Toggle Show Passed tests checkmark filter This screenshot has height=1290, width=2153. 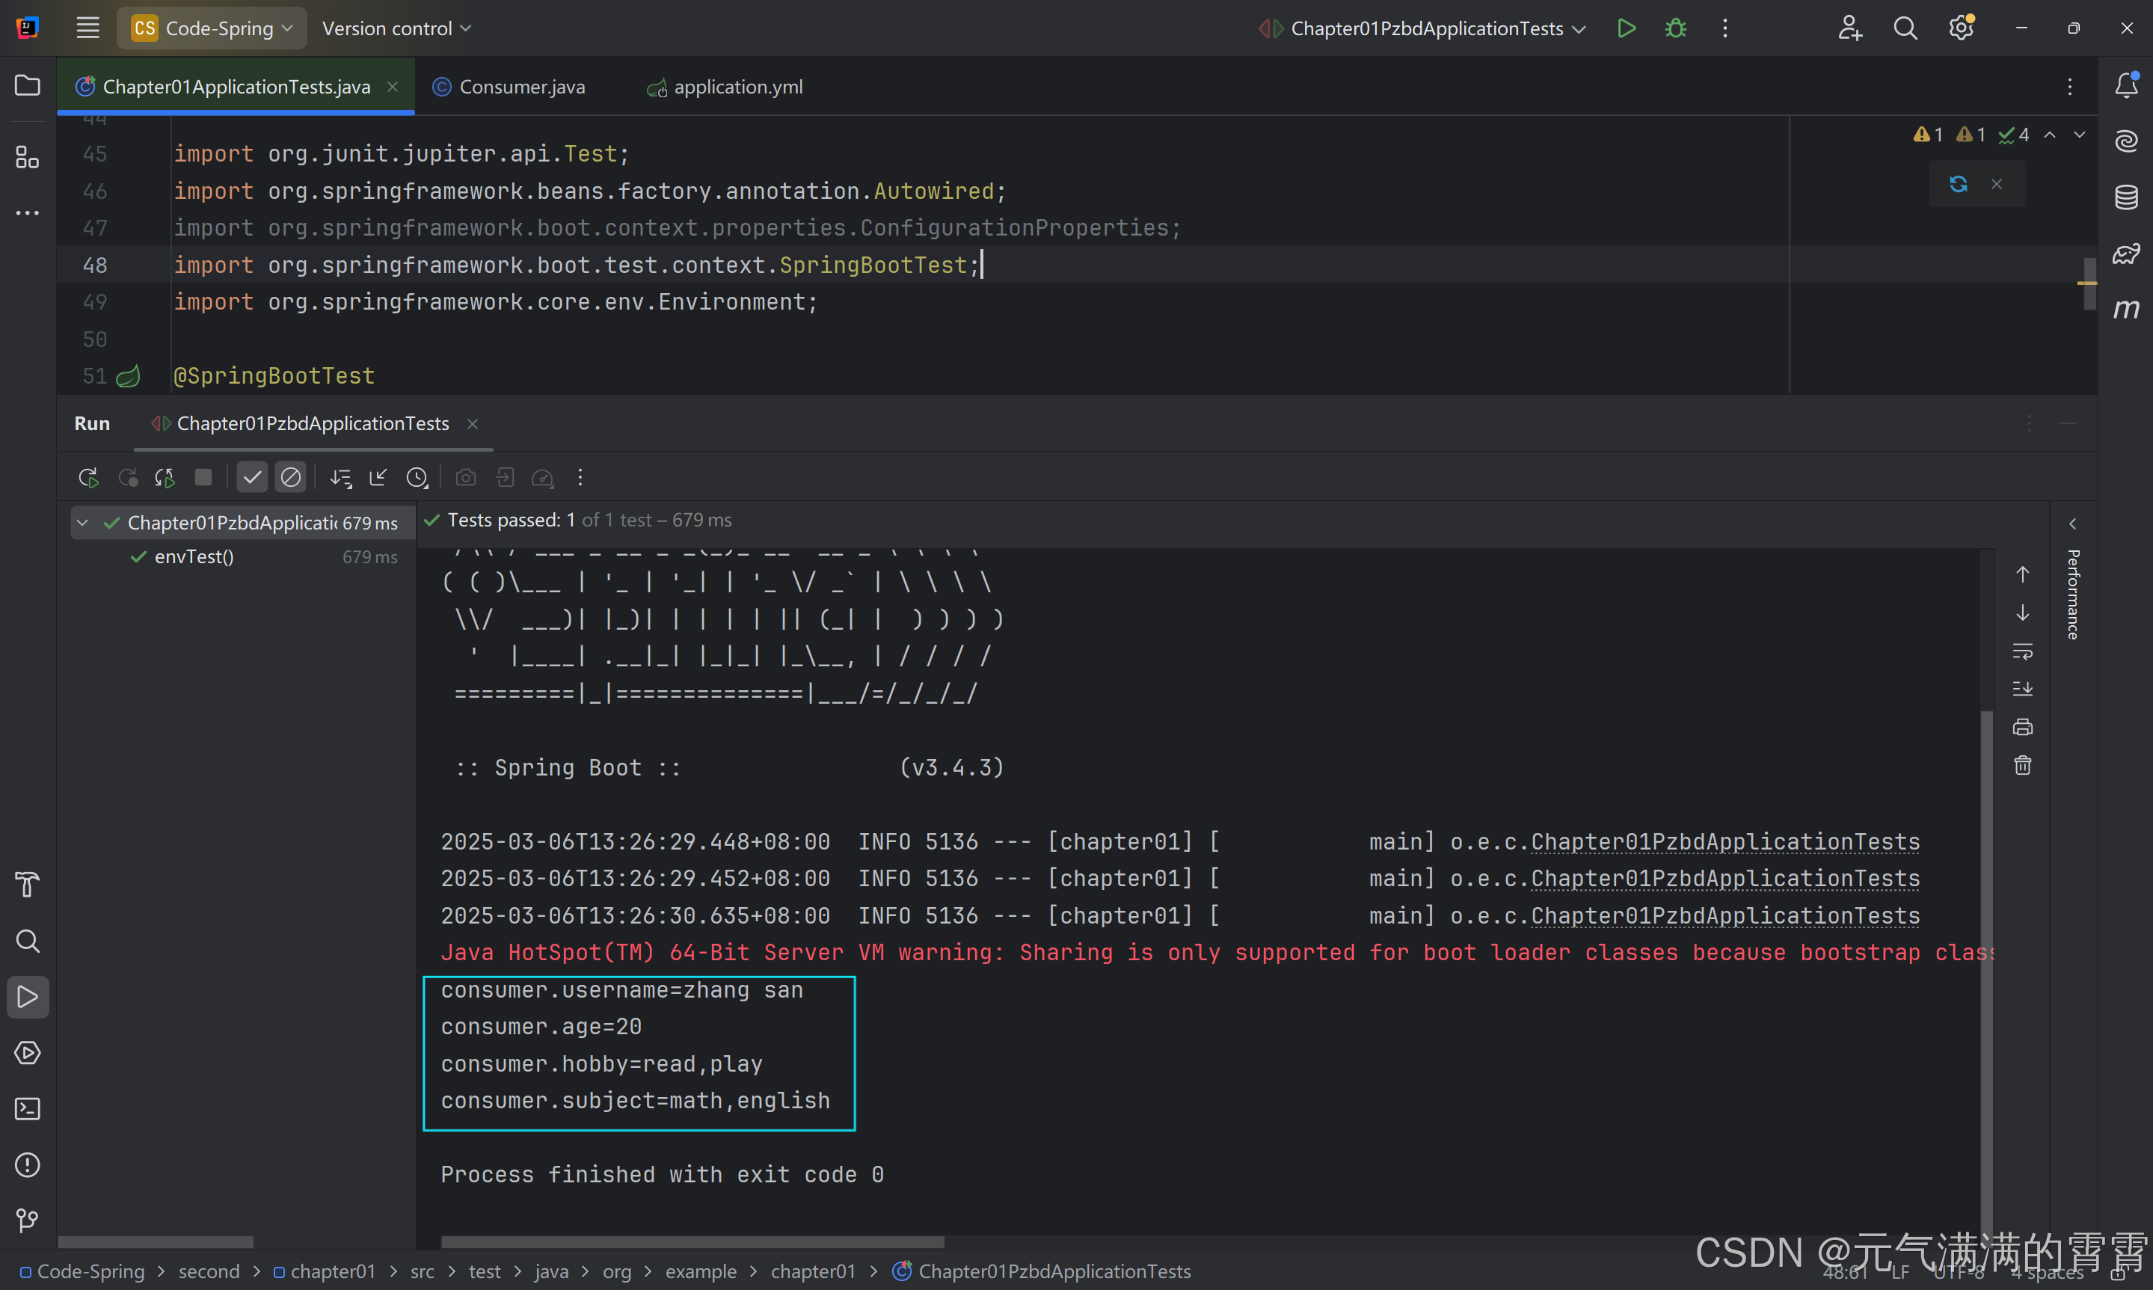click(x=252, y=477)
